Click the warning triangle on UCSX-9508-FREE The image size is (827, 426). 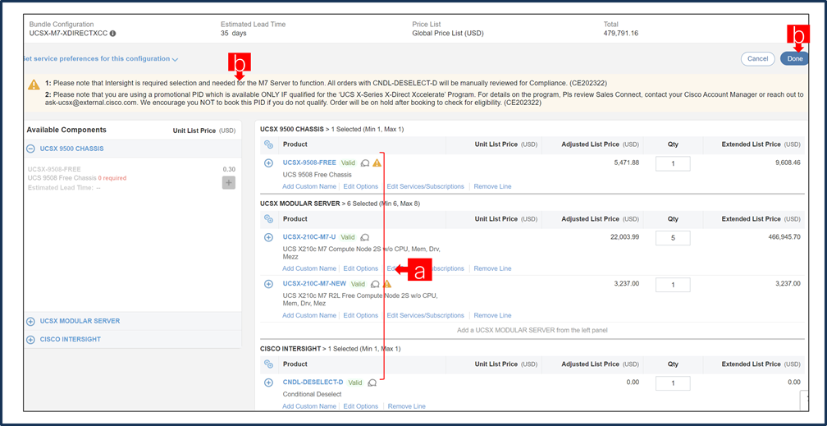(377, 163)
